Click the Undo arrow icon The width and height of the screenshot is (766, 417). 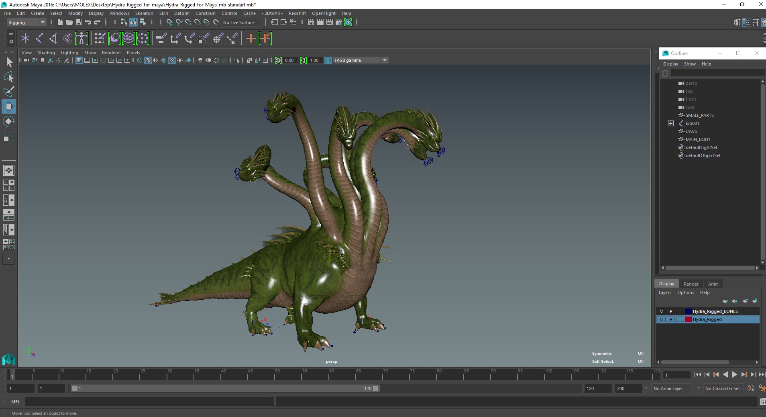click(88, 22)
